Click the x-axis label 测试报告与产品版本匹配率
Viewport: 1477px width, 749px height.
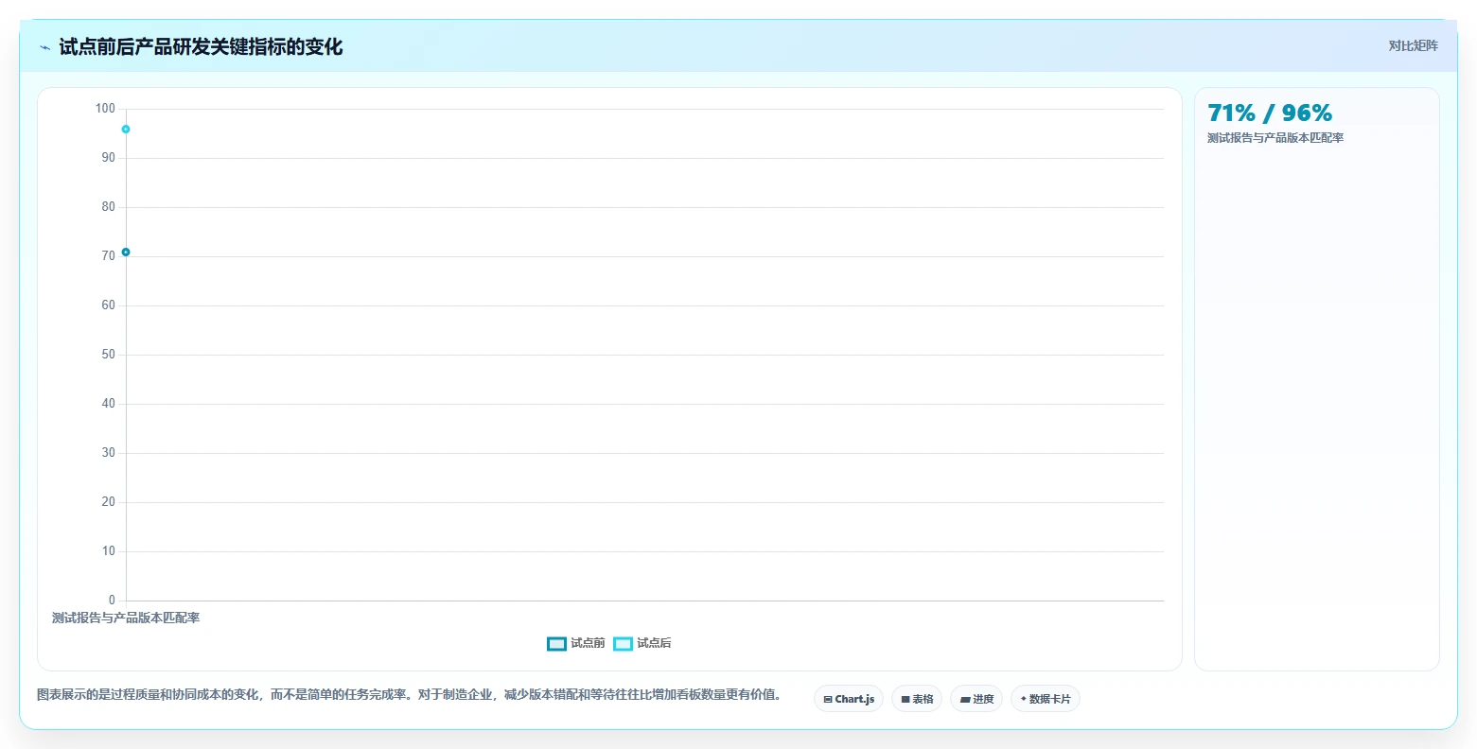(126, 618)
